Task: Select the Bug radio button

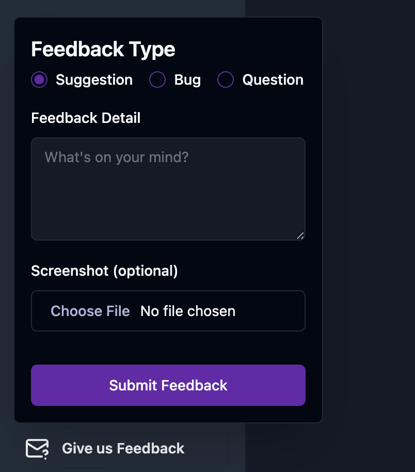Action: pos(157,80)
